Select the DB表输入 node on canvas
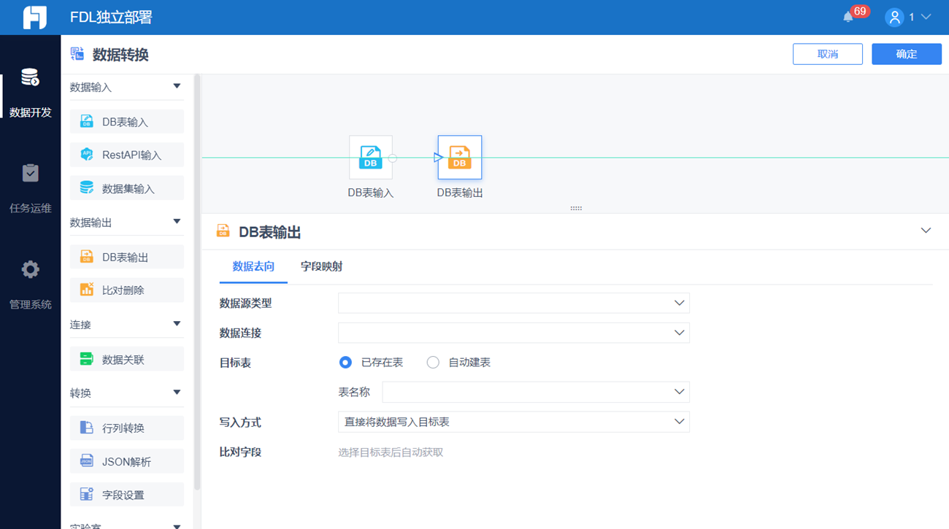The width and height of the screenshot is (949, 529). click(x=371, y=157)
